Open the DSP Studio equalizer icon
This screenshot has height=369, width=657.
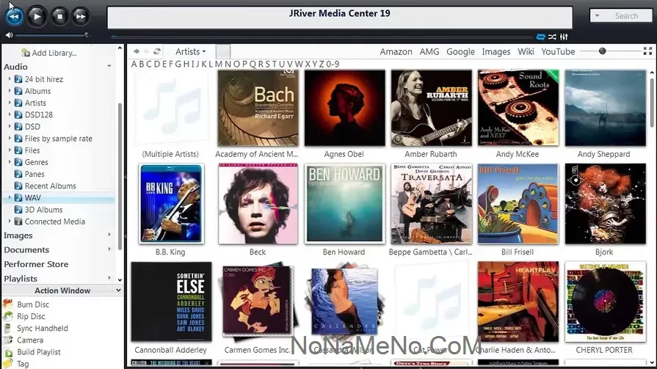click(x=564, y=37)
